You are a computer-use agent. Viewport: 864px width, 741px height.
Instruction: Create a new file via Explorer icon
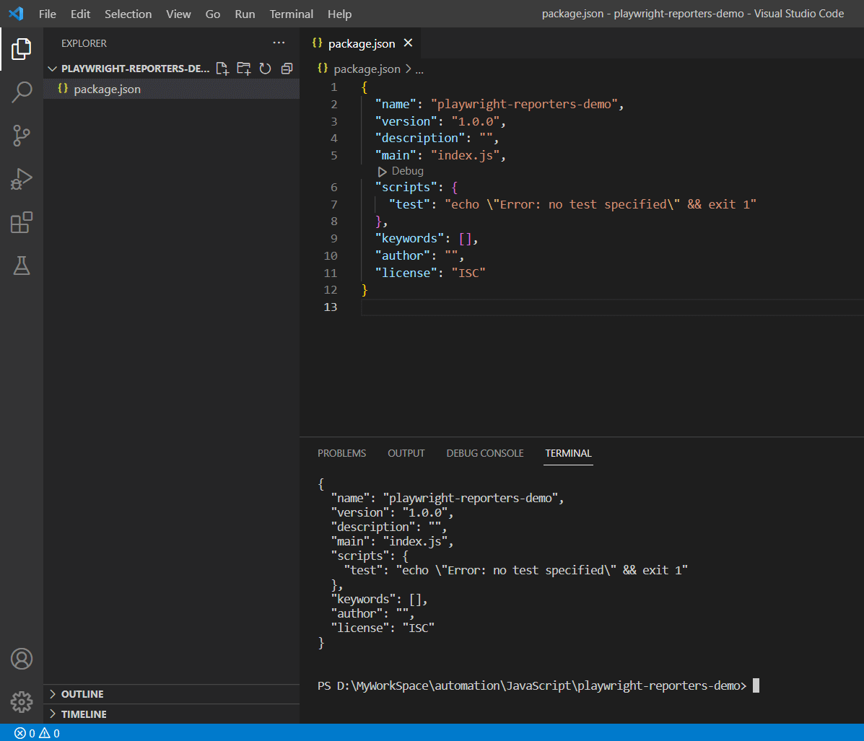tap(222, 68)
